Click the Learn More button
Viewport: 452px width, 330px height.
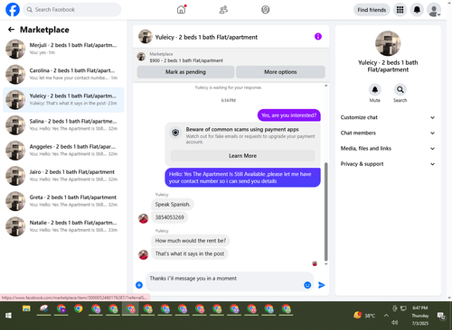[242, 156]
